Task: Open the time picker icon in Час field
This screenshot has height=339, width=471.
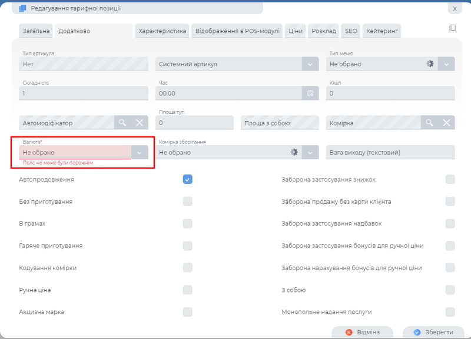Action: 310,93
